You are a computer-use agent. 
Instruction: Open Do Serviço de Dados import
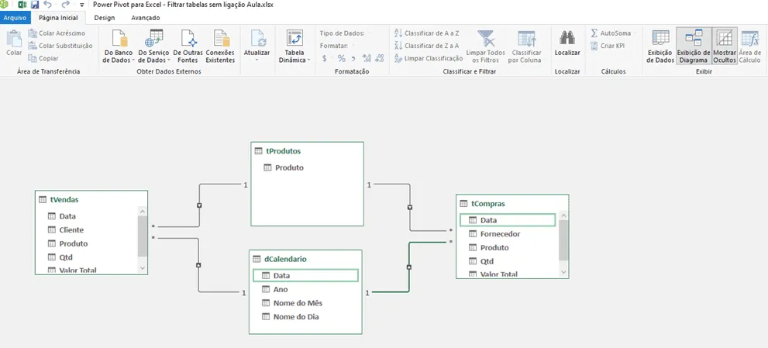point(153,47)
